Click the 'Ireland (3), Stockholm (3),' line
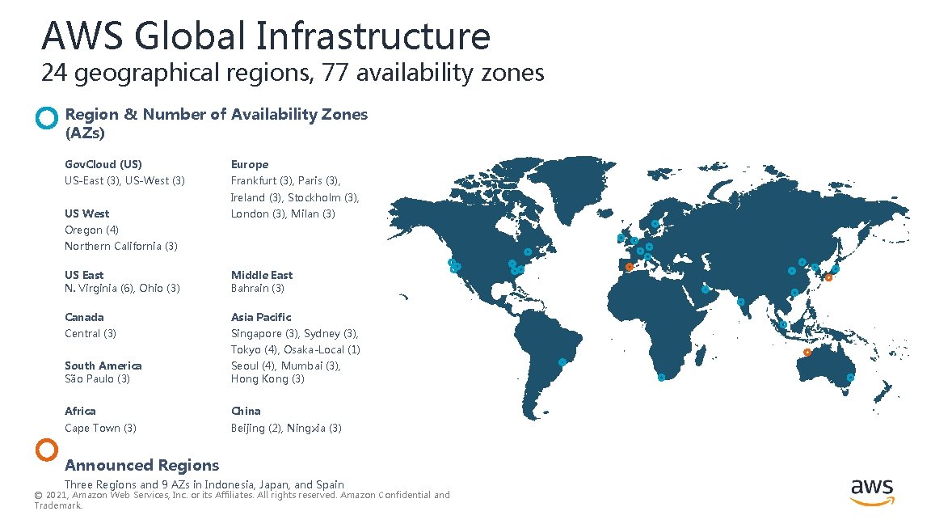This screenshot has height=524, width=931. pos(295,197)
